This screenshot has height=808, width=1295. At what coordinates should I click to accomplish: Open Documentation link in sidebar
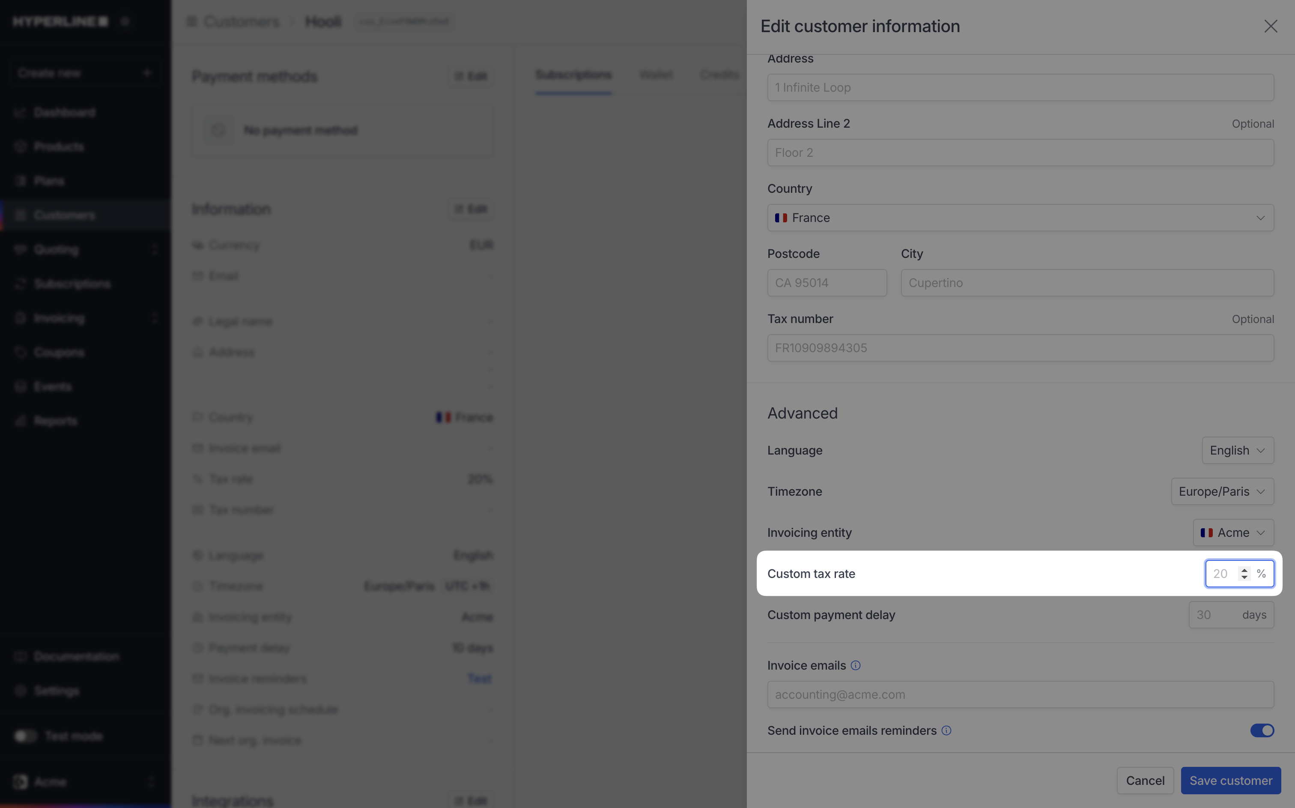86,656
